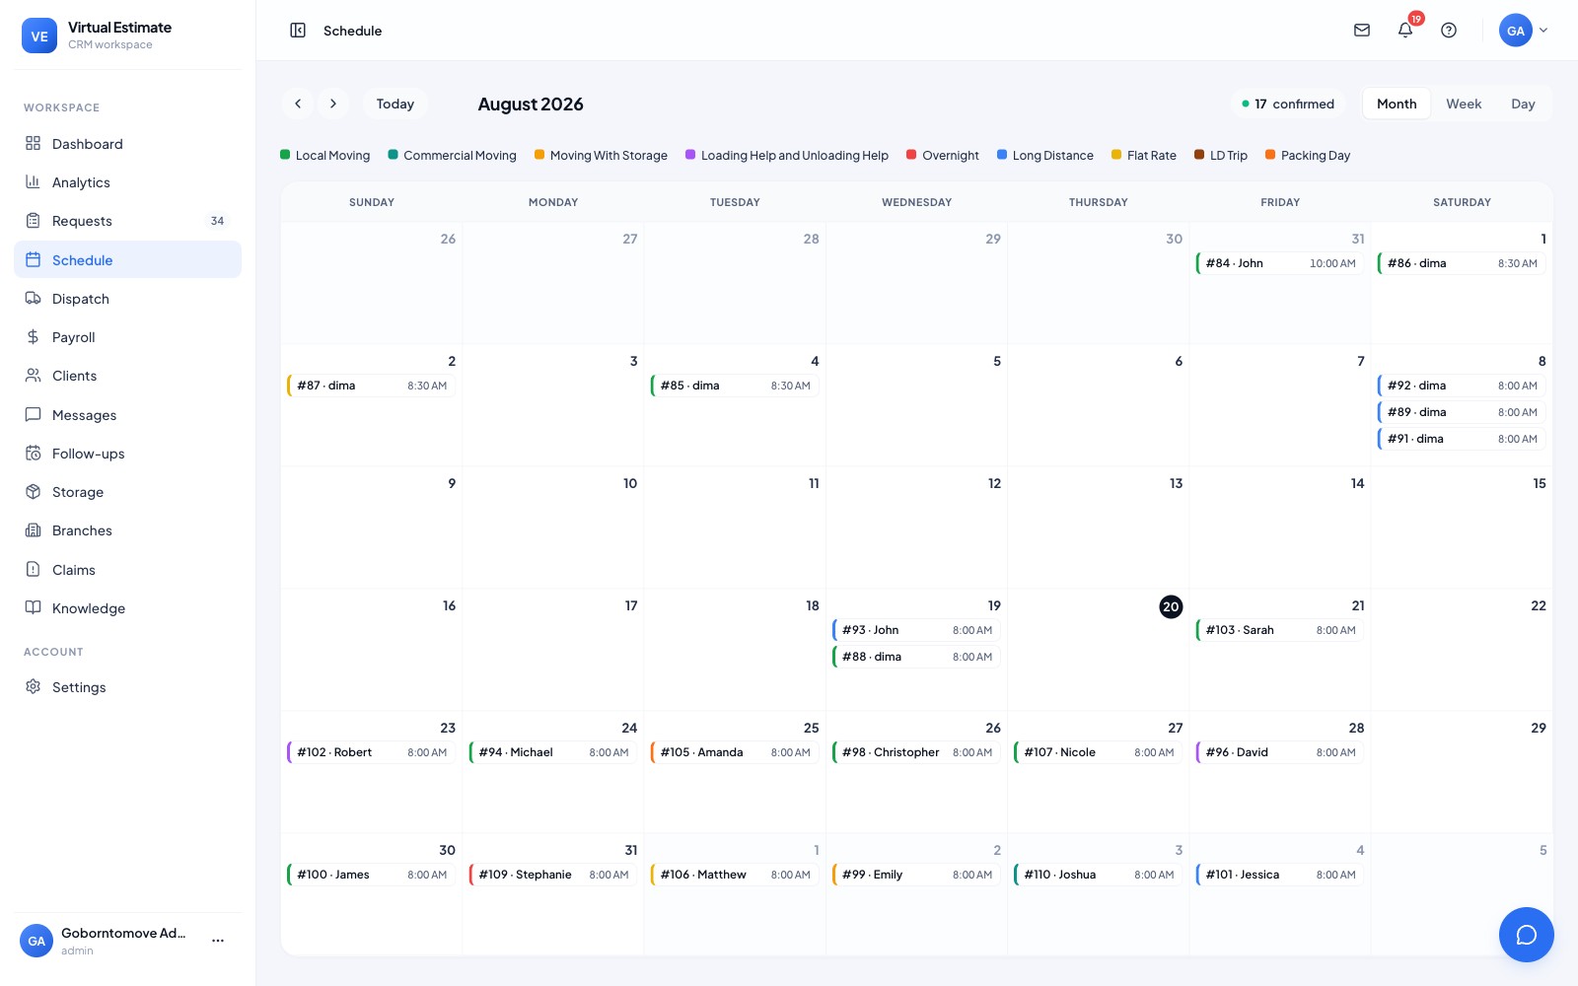The image size is (1578, 986).
Task: Open the chat bubble widget
Action: (1527, 935)
